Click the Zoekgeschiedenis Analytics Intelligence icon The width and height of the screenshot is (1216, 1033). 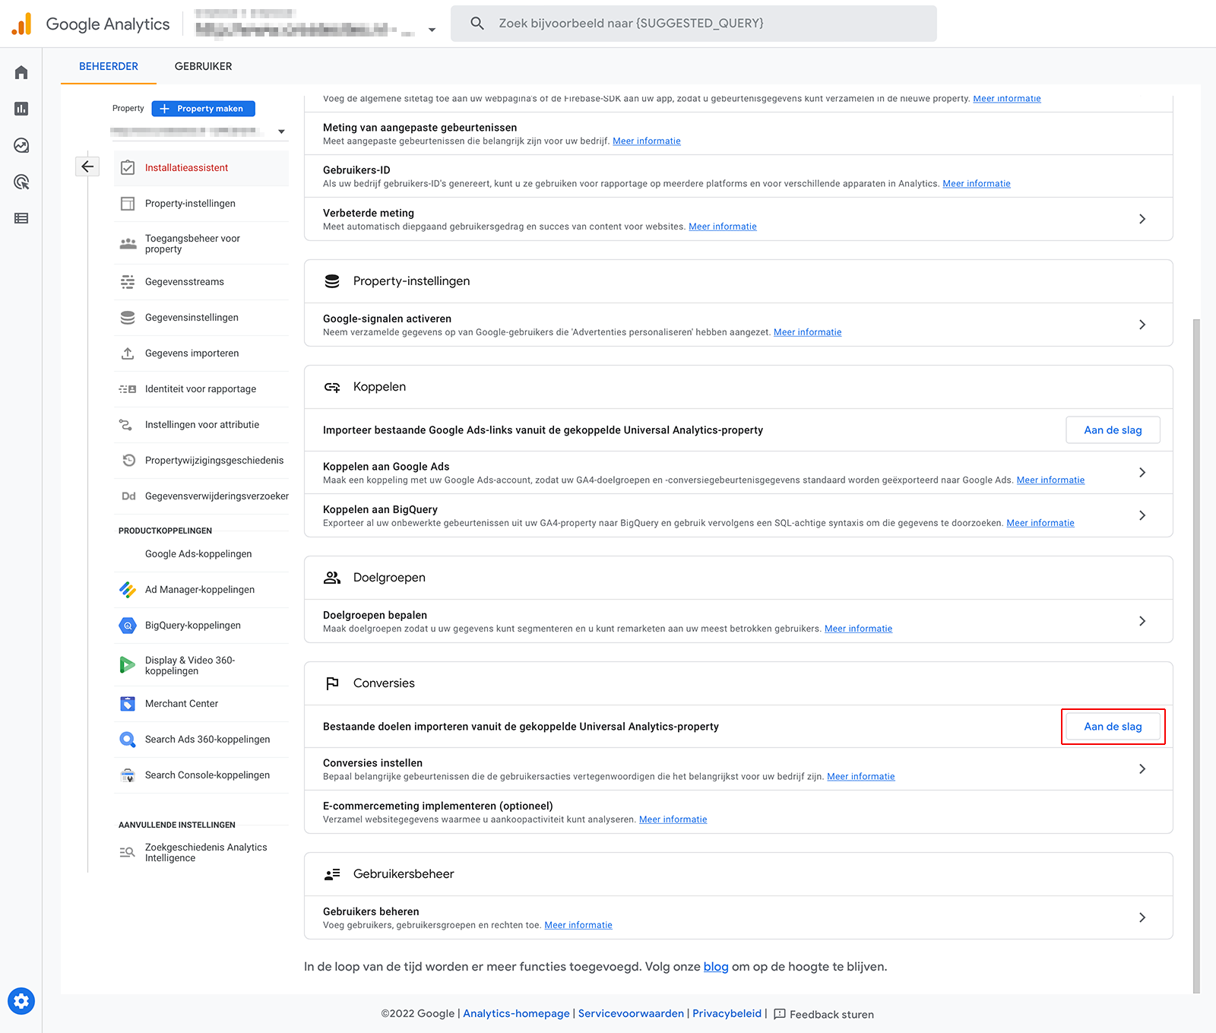(128, 853)
